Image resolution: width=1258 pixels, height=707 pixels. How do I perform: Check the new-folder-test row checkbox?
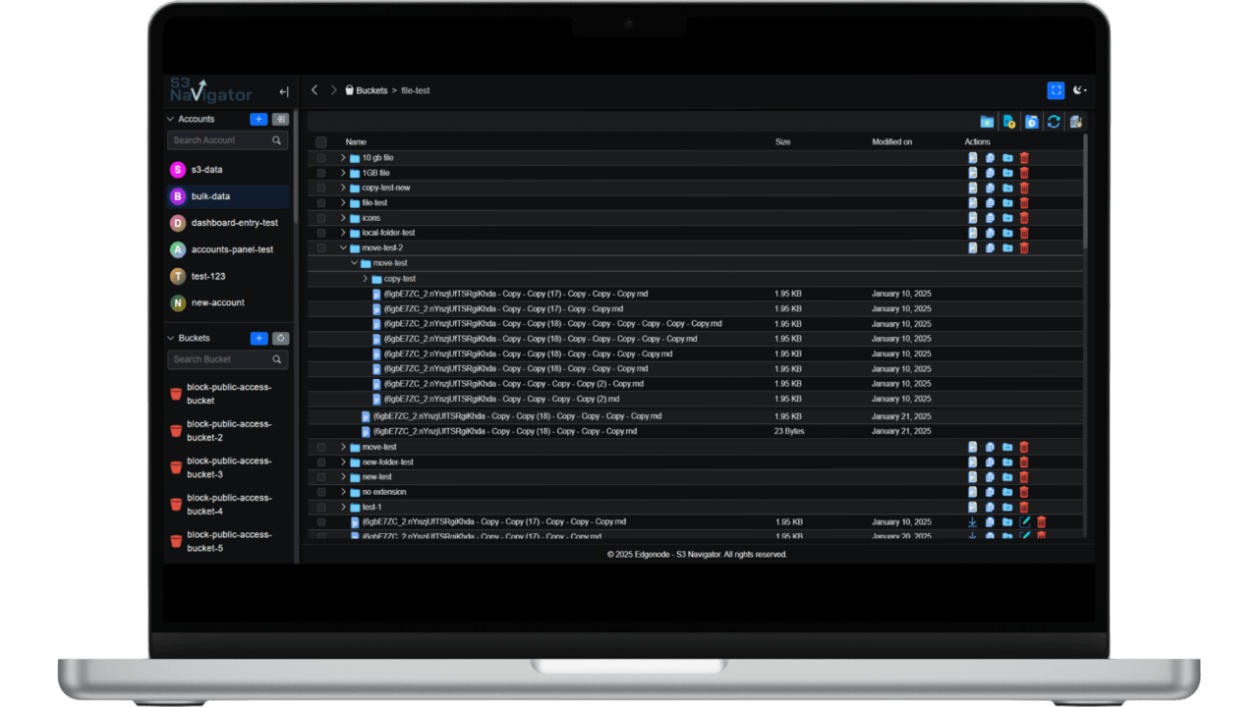coord(321,462)
